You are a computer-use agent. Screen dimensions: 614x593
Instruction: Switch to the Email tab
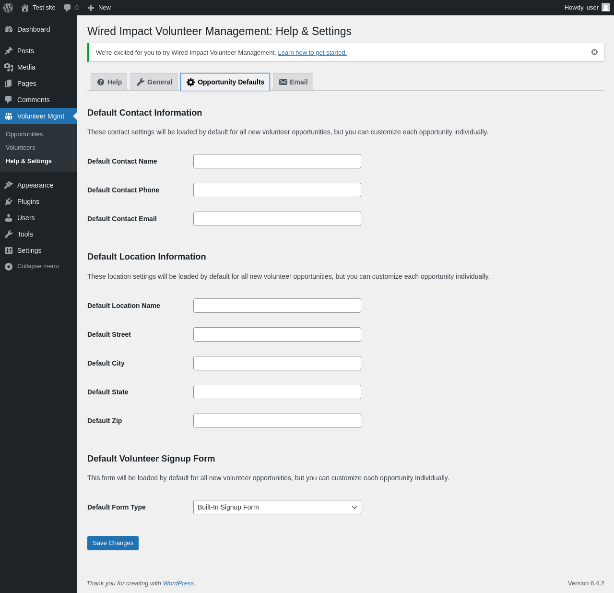coord(293,82)
